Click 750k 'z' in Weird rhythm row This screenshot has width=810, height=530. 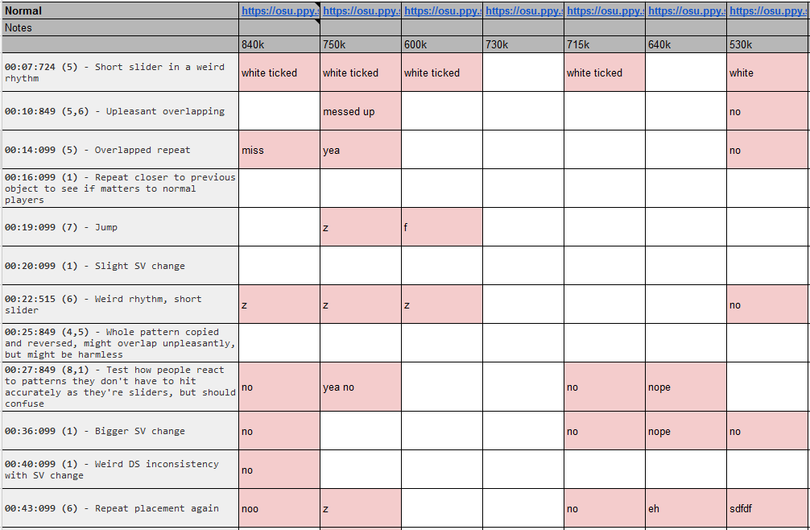click(361, 304)
